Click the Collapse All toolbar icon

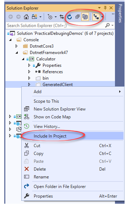click(77, 17)
